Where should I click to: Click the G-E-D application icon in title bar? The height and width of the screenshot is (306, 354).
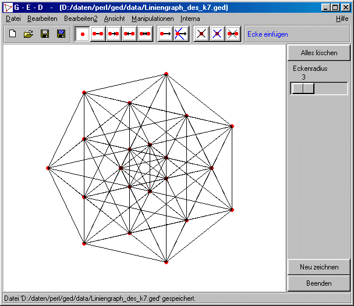(x=8, y=8)
